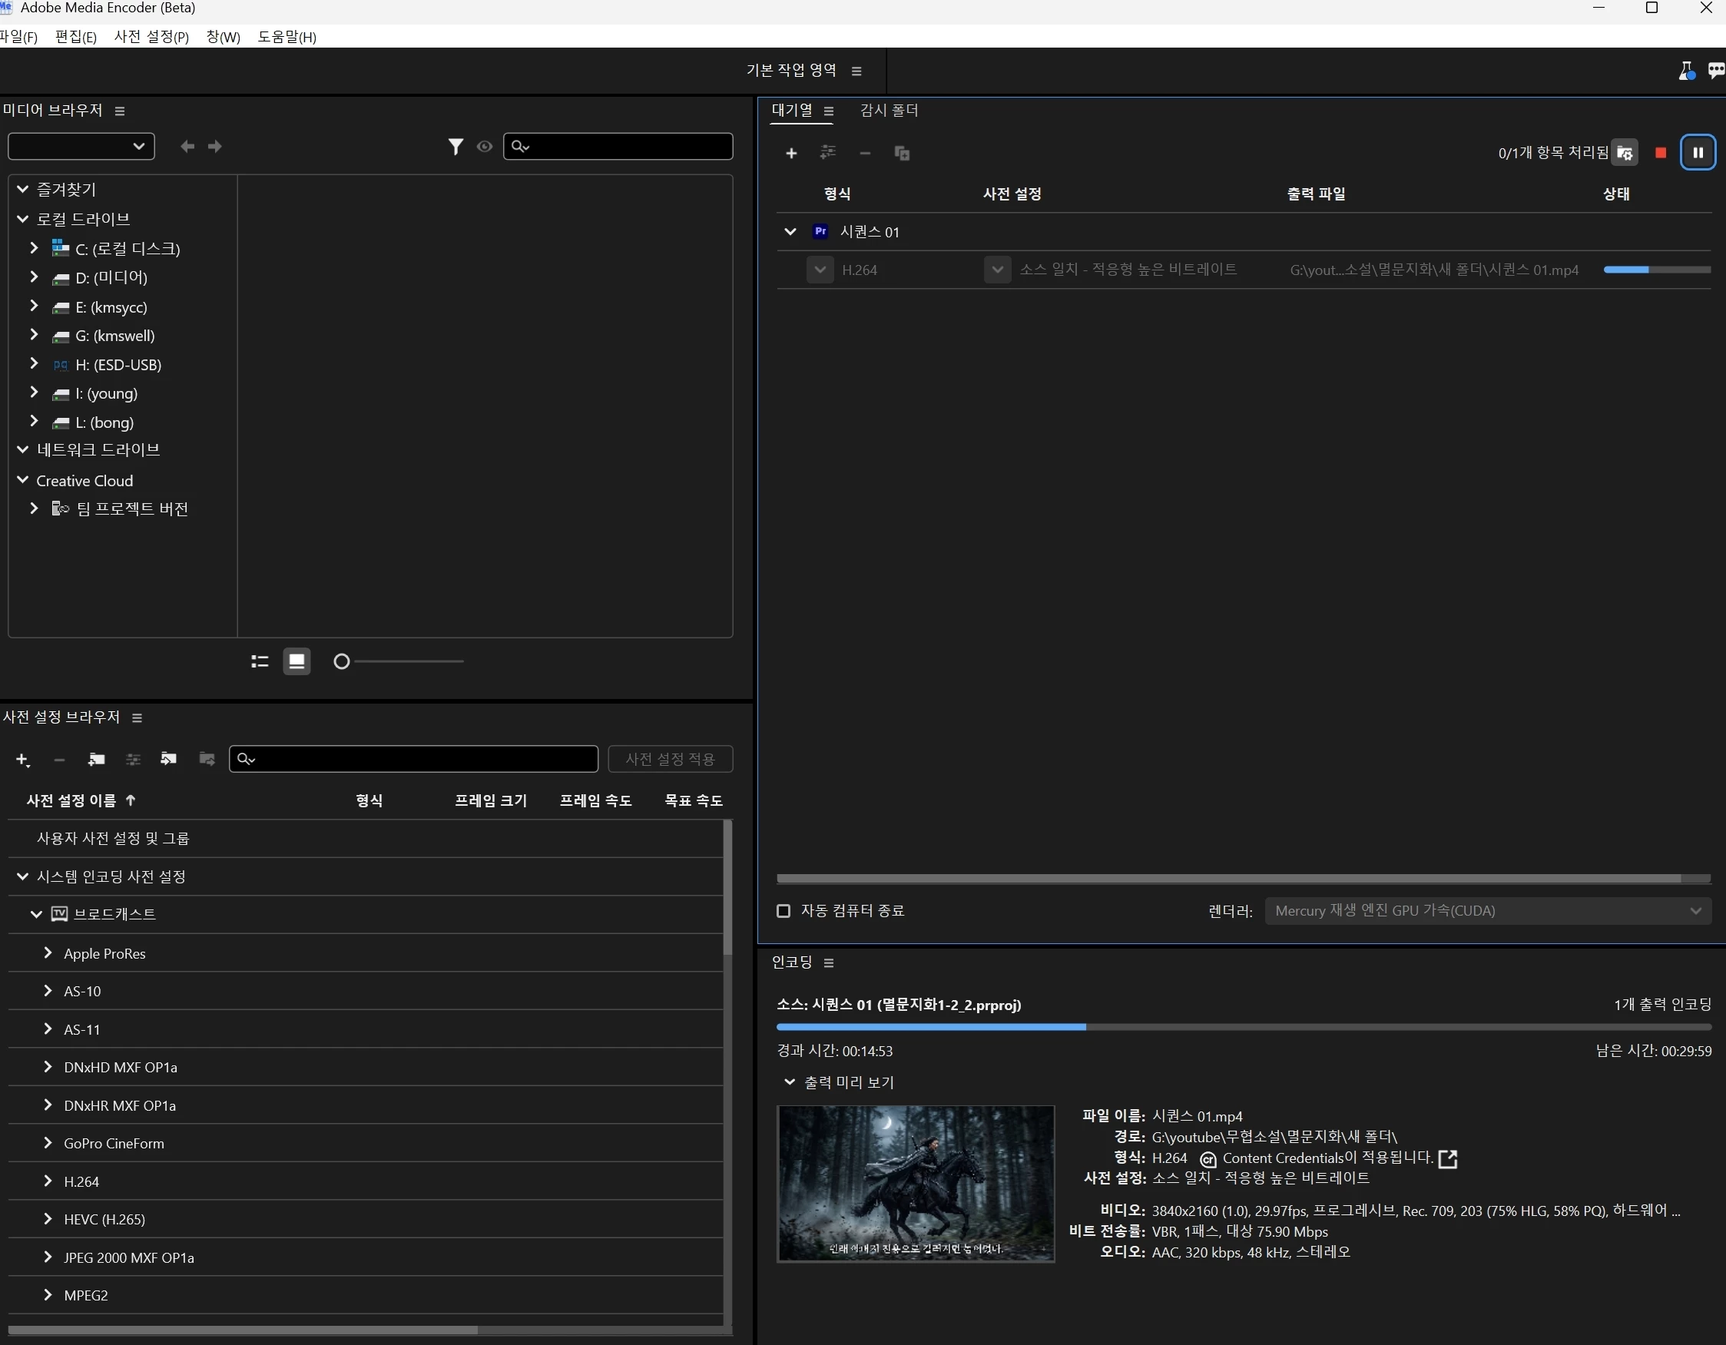Toggle the eye ingest visibility icon
This screenshot has width=1726, height=1345.
(485, 147)
